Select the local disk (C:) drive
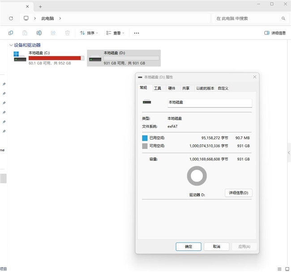 click(x=49, y=58)
